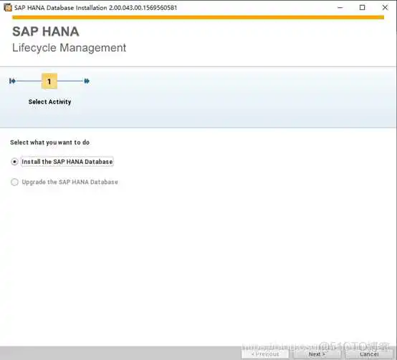397x360 pixels.
Task: Maximize the installer window
Action: 363,8
